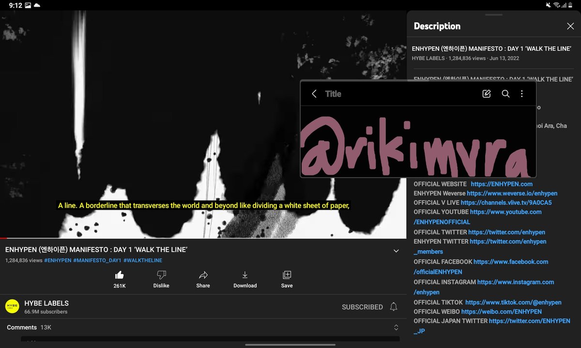Open the HYBE LABELS channel name

46,303
